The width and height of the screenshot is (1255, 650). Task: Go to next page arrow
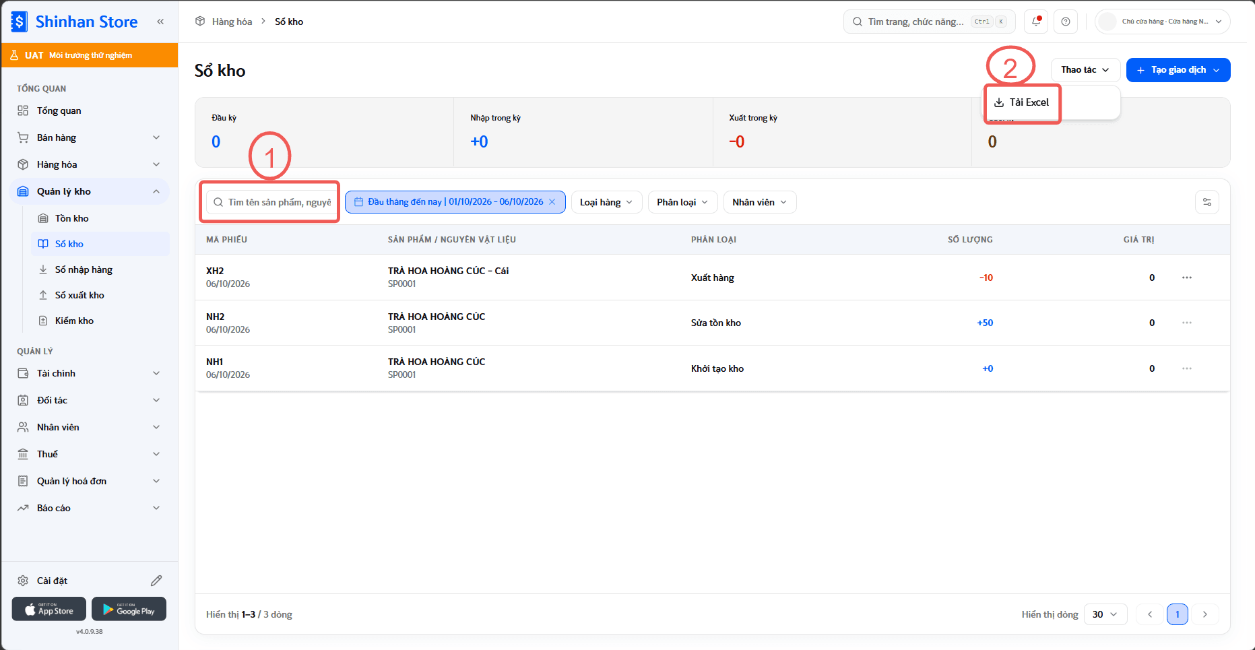[1205, 614]
